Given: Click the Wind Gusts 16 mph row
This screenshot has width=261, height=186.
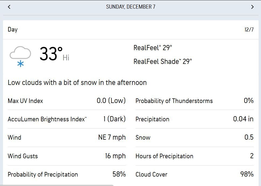Looking at the screenshot, I should [x=67, y=156].
